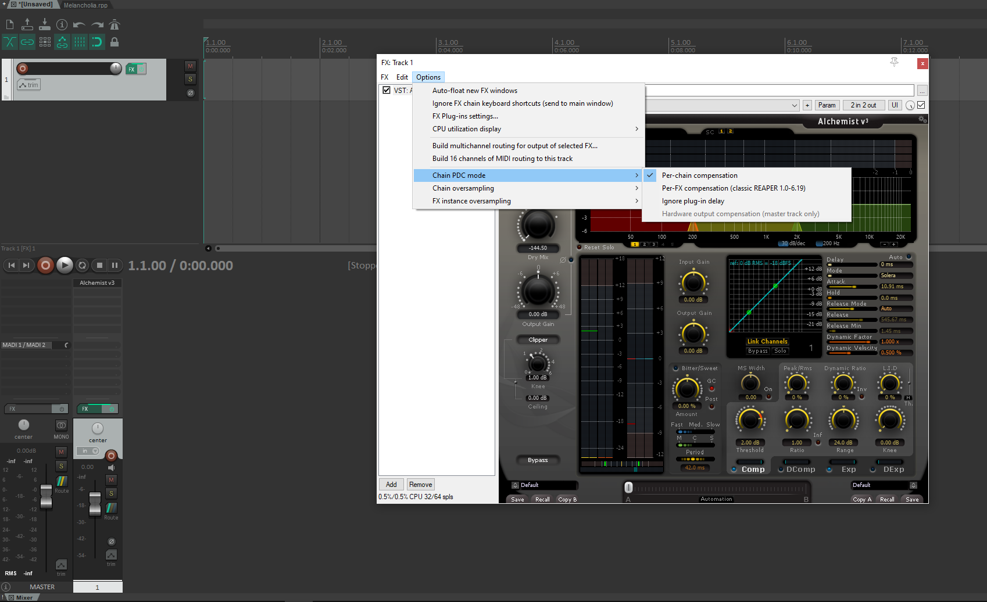Toggle the snap magnet toolbar icon

point(97,42)
